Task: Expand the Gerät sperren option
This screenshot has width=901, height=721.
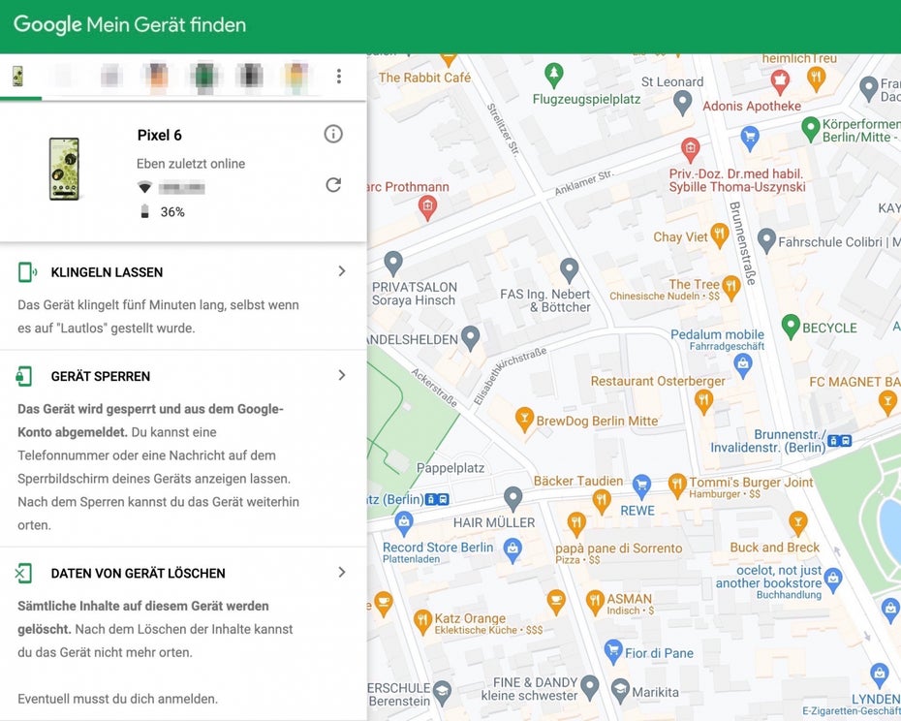Action: (x=342, y=375)
